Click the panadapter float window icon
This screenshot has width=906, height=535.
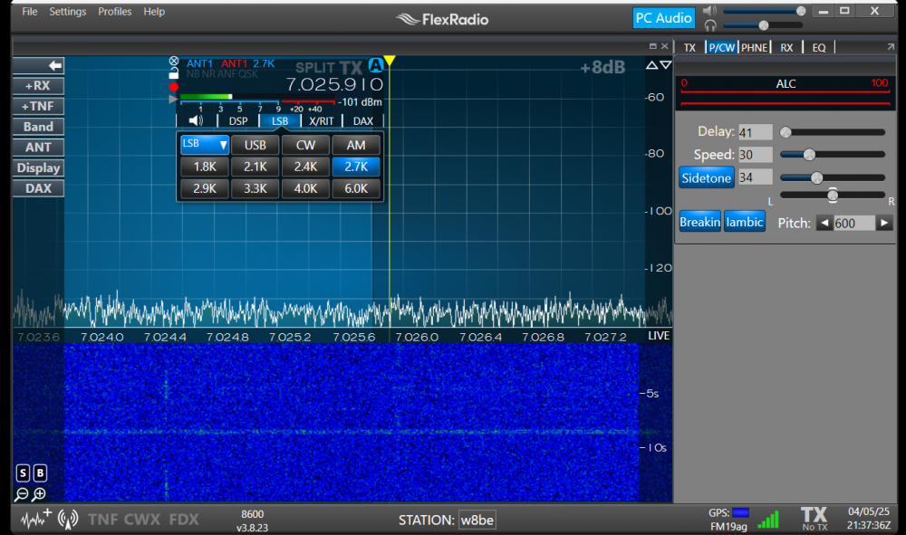(653, 46)
